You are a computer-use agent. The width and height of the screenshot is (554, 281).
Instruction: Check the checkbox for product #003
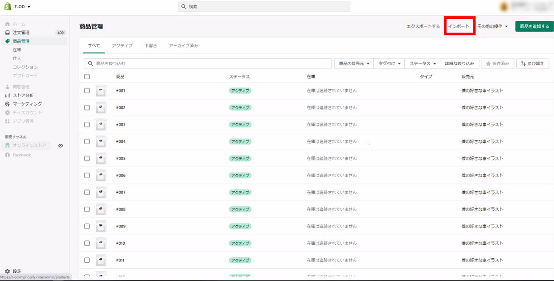coord(87,124)
